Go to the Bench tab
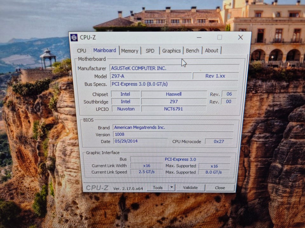 click(193, 51)
